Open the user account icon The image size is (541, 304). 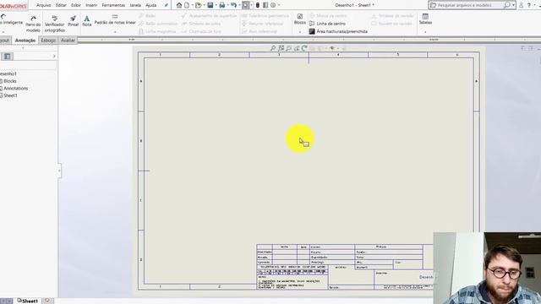522,5
